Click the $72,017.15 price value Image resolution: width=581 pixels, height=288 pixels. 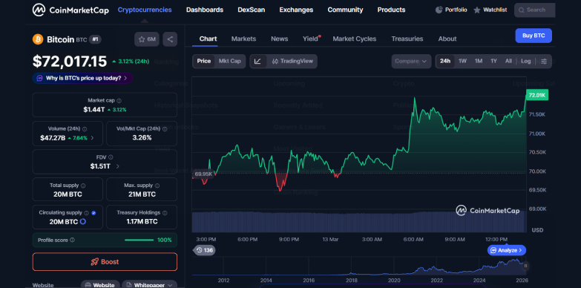point(70,62)
